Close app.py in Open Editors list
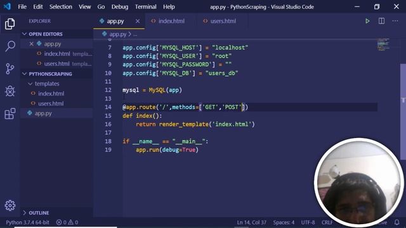The height and width of the screenshot is (228, 406). tap(31, 44)
